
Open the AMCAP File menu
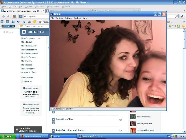click(52, 18)
